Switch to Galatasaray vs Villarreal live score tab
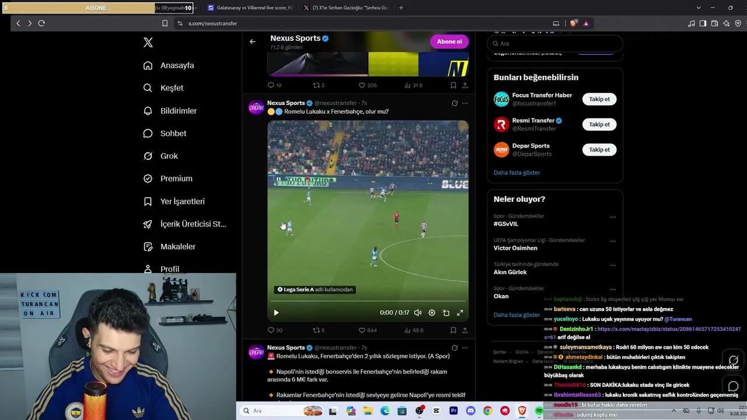747x420 pixels. click(250, 8)
